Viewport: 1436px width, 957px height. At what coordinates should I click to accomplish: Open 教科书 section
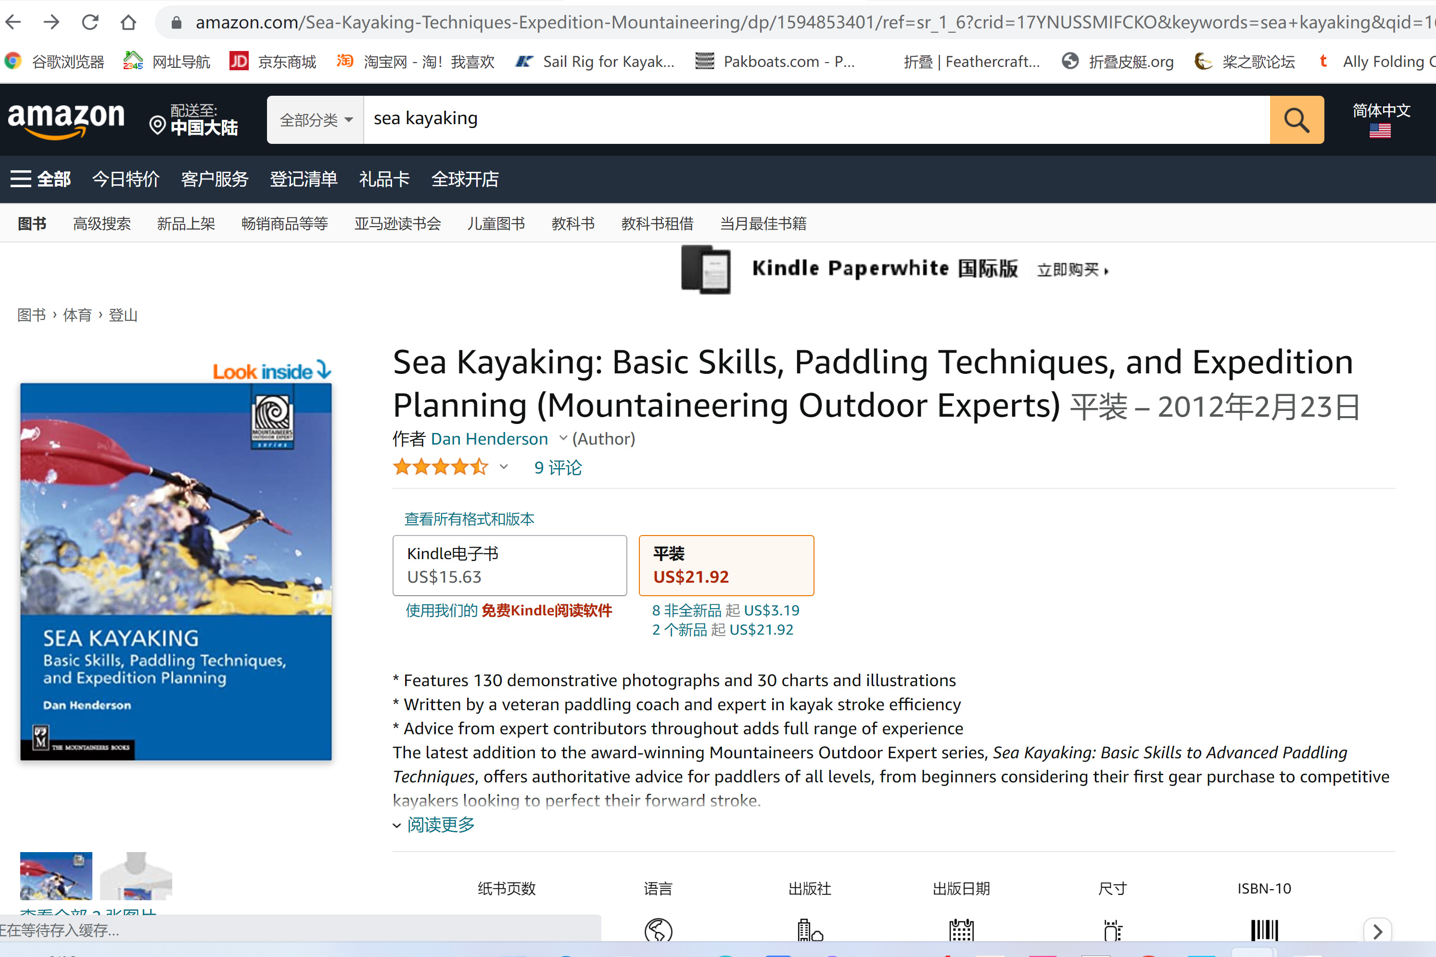pos(573,223)
